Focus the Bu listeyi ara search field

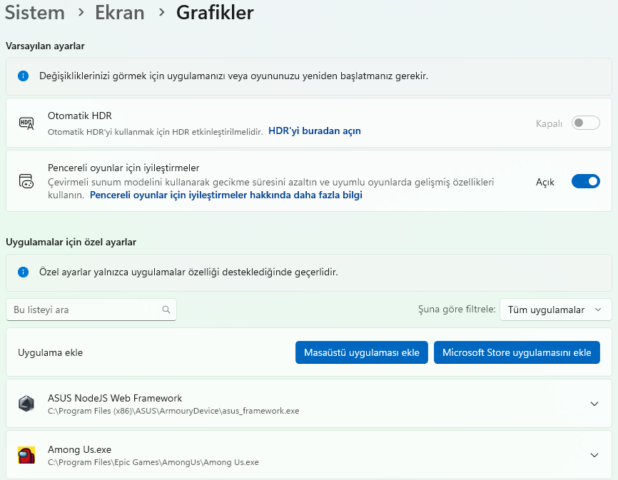pos(84,310)
